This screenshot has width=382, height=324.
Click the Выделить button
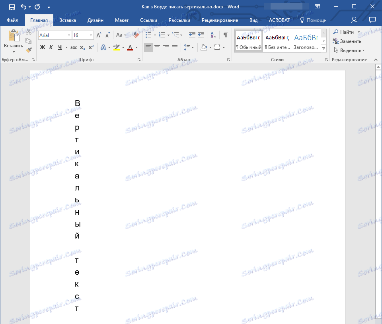pos(349,50)
